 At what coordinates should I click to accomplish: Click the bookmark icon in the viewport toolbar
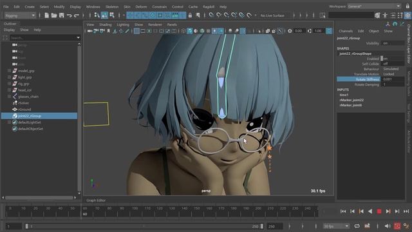[109, 31]
